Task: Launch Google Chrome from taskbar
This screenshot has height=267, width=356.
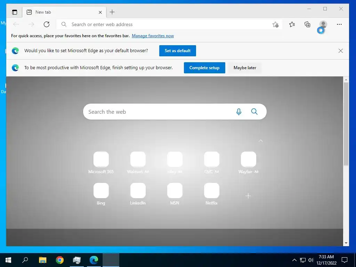Action: [60, 260]
